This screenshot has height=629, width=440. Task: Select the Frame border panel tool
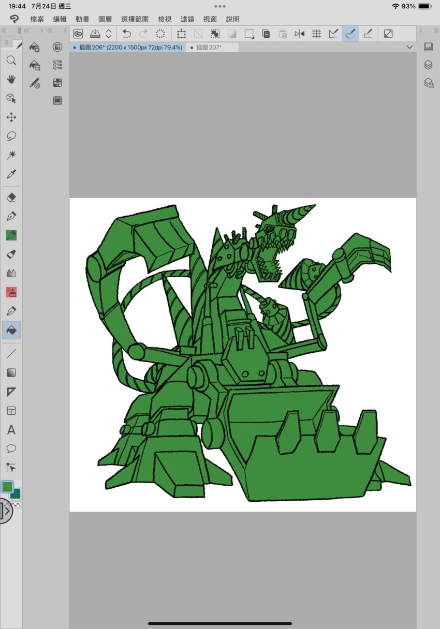click(11, 411)
